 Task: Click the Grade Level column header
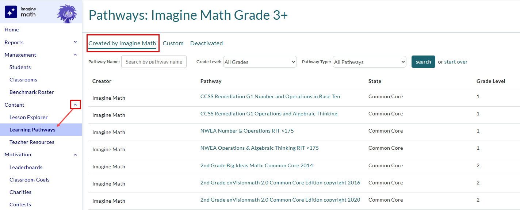point(491,81)
